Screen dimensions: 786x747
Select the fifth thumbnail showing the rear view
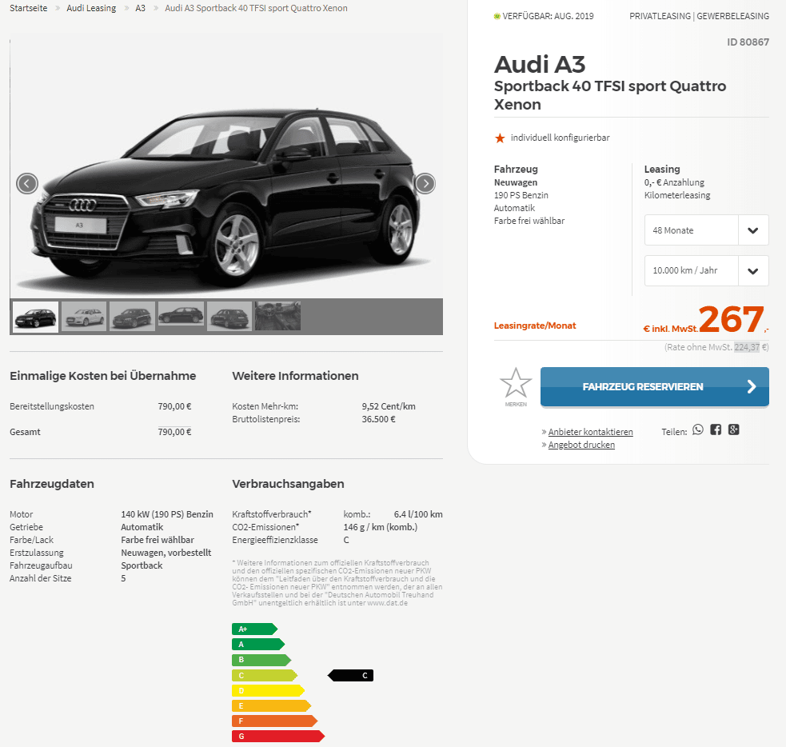click(x=229, y=317)
